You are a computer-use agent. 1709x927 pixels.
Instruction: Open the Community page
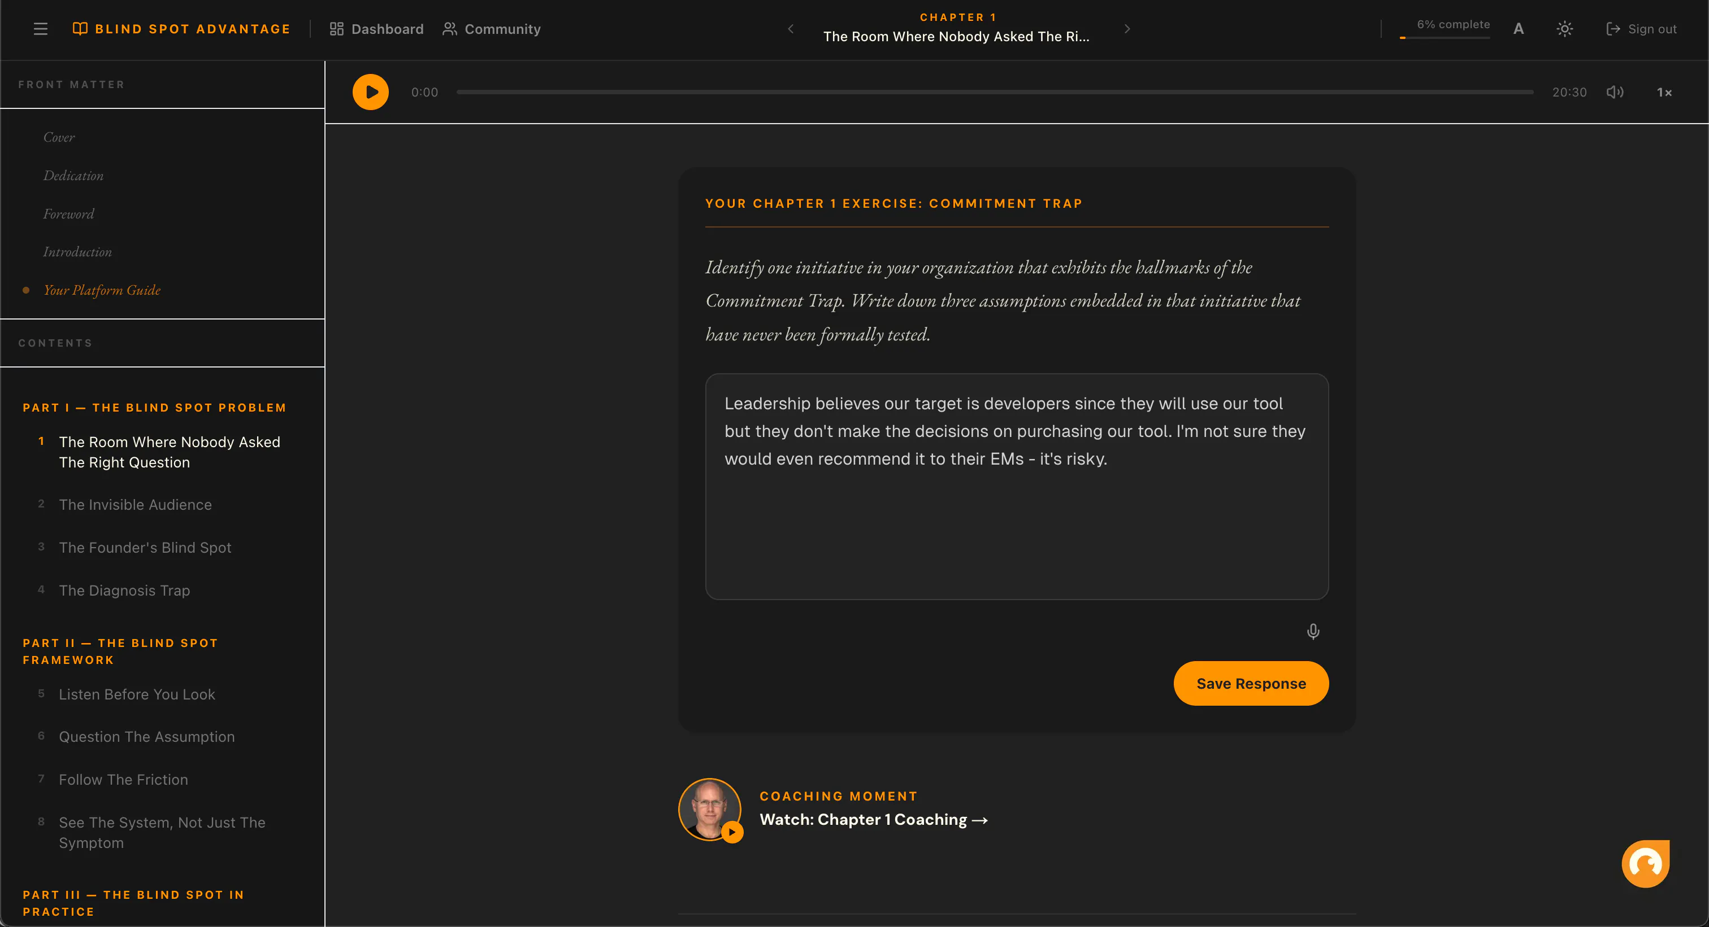[x=492, y=29]
